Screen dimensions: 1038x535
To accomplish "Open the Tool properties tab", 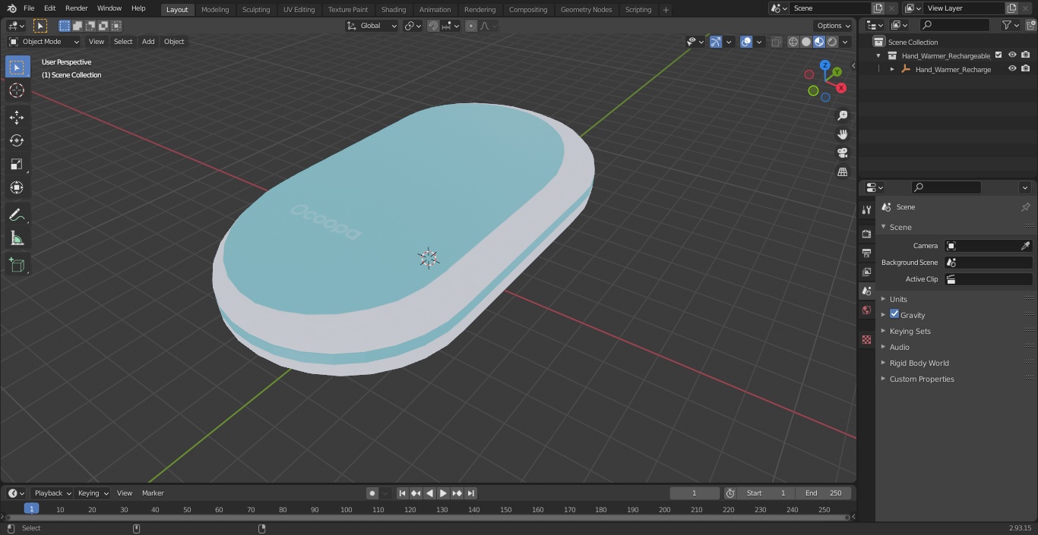I will tap(866, 209).
